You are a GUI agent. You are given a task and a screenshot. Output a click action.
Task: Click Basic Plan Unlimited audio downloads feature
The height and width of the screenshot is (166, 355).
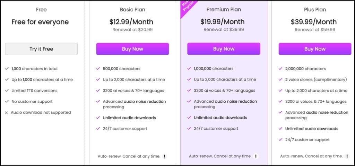point(129,118)
